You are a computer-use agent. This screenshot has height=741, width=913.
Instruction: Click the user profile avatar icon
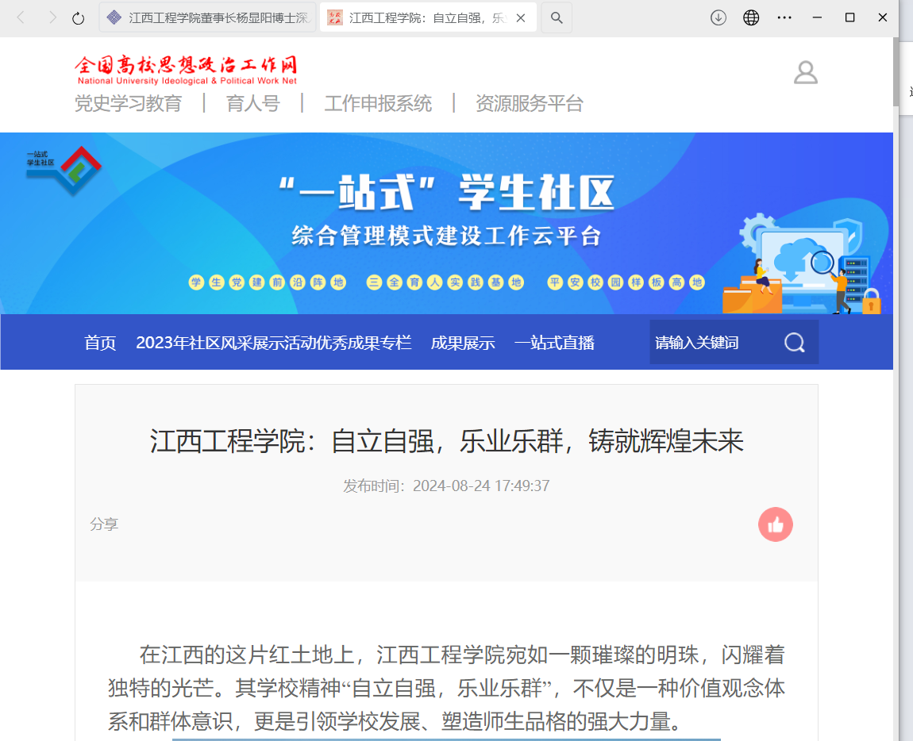(806, 73)
